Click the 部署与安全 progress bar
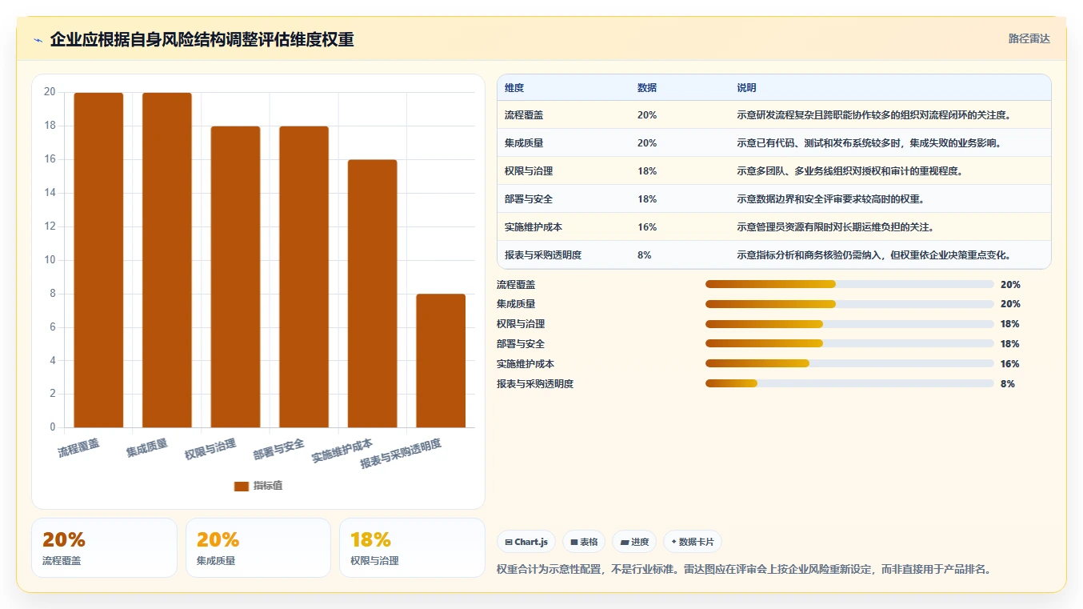Screen dimensions: 1083x609 click(x=849, y=343)
